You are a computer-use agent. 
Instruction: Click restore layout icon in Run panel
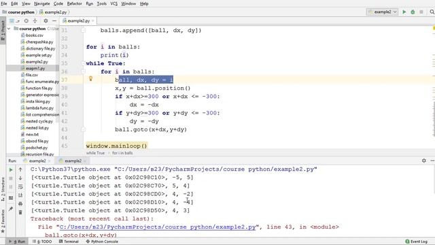click(x=11, y=198)
